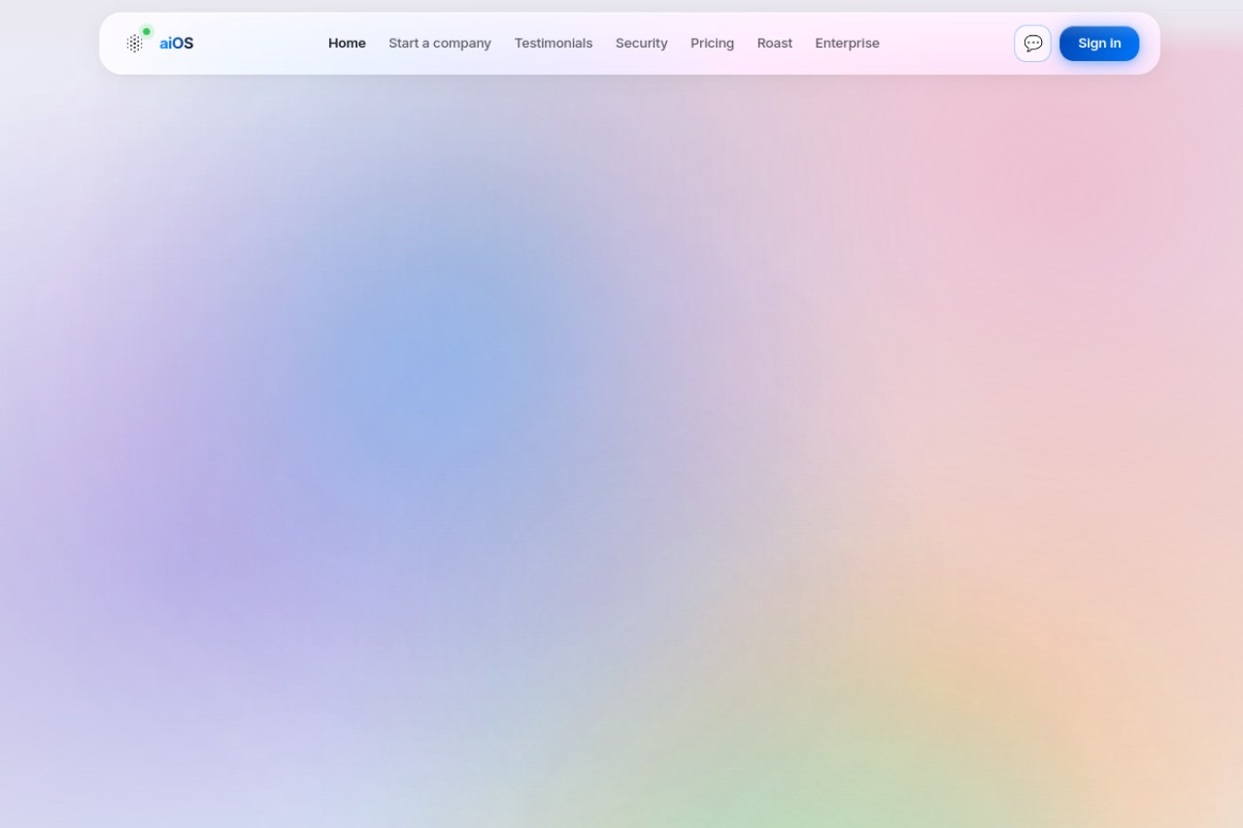Click the blue Sign in button
The width and height of the screenshot is (1243, 828).
coord(1099,44)
